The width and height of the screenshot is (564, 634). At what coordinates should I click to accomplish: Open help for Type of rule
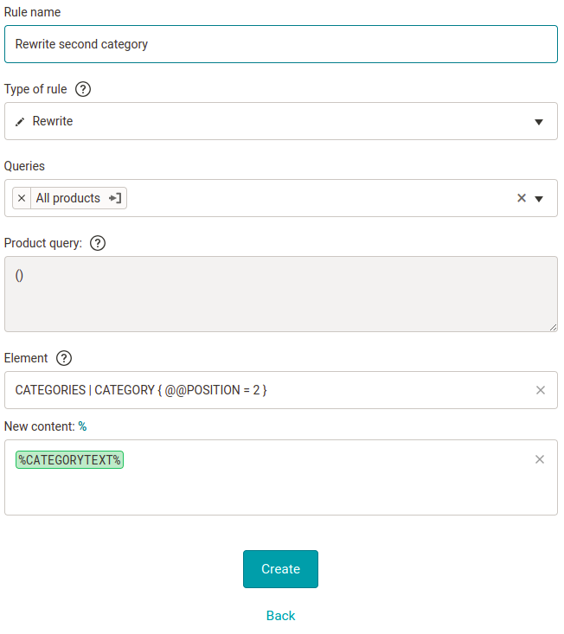tap(83, 89)
